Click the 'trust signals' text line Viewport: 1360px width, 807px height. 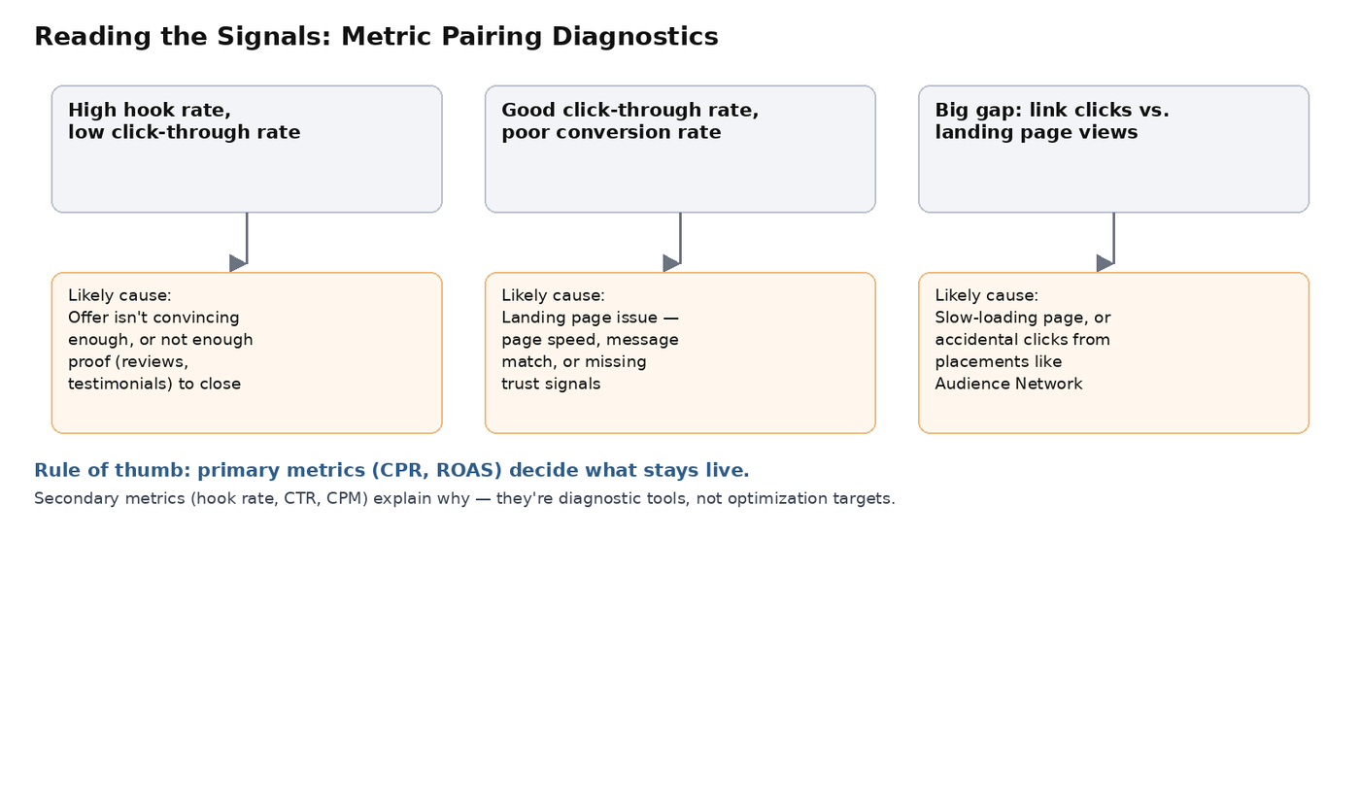pos(551,384)
